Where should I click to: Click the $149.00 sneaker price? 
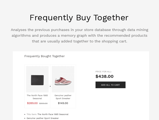tap(63, 103)
